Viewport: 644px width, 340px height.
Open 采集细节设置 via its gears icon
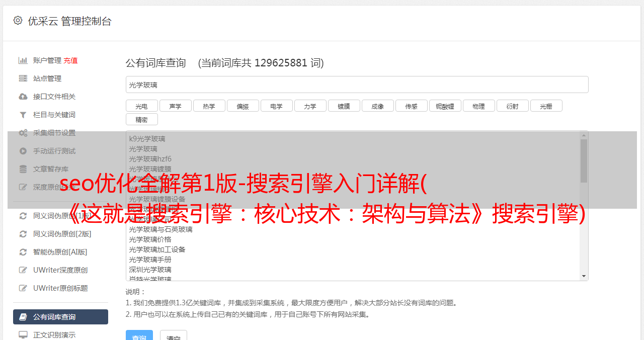click(x=23, y=133)
